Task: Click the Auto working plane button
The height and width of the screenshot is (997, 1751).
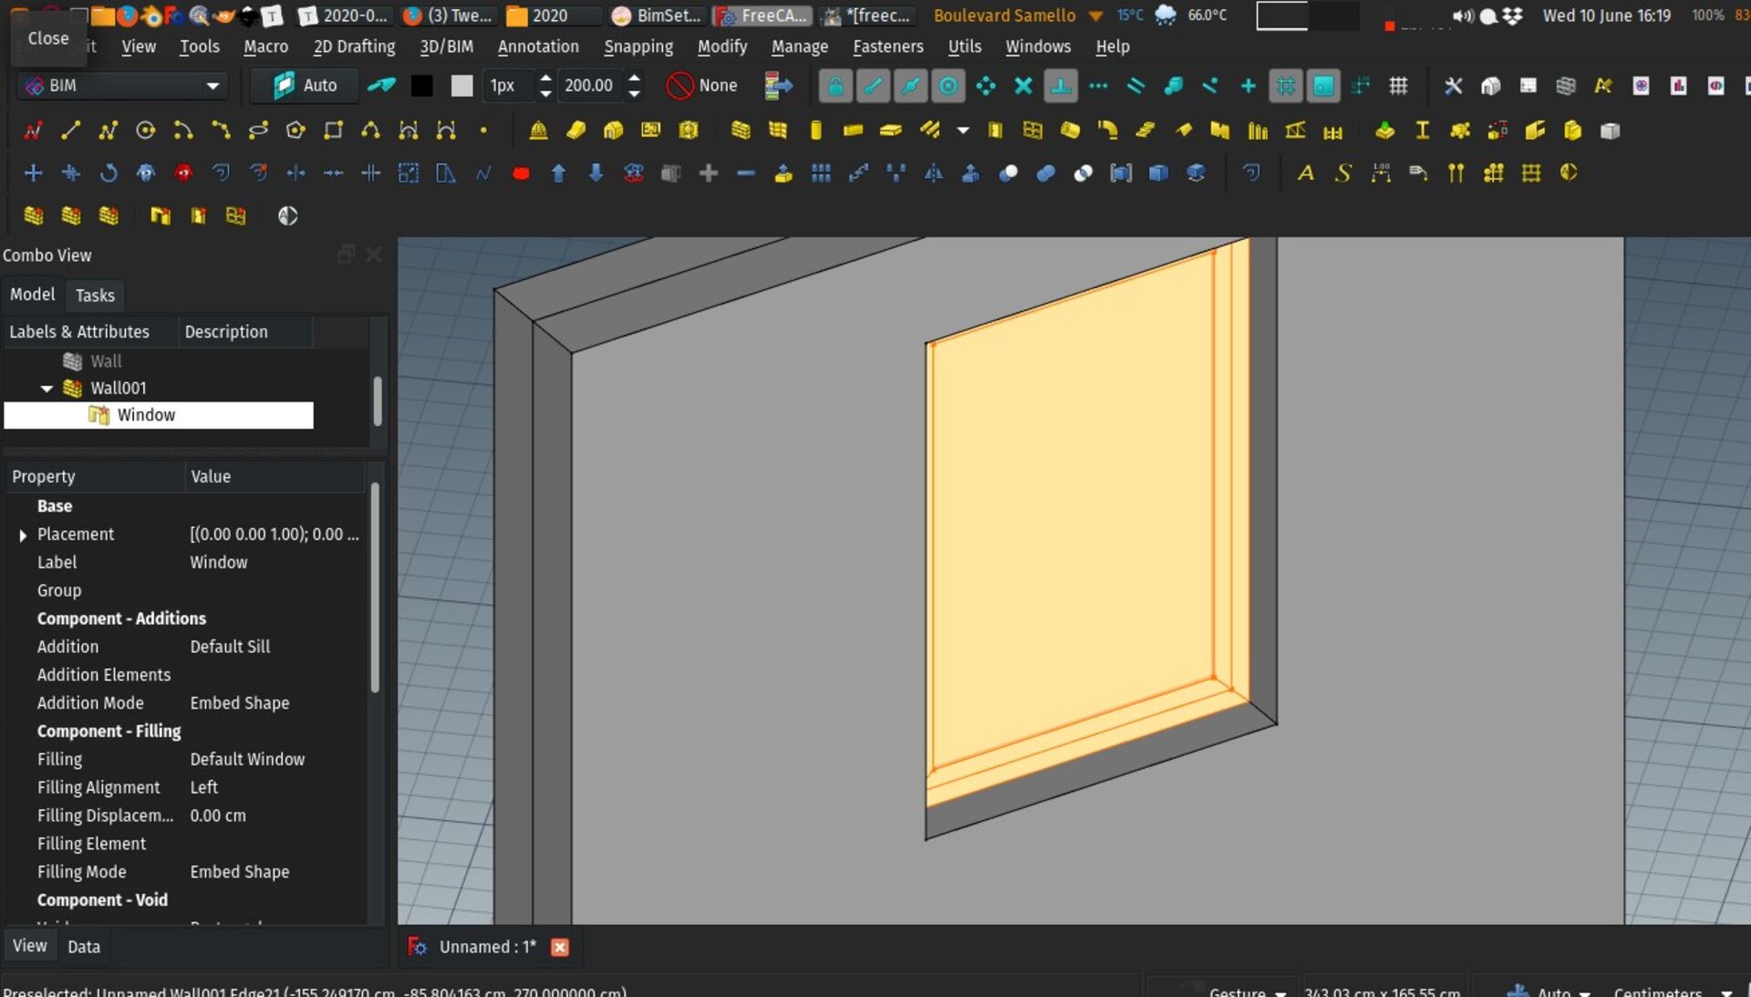Action: [x=306, y=86]
